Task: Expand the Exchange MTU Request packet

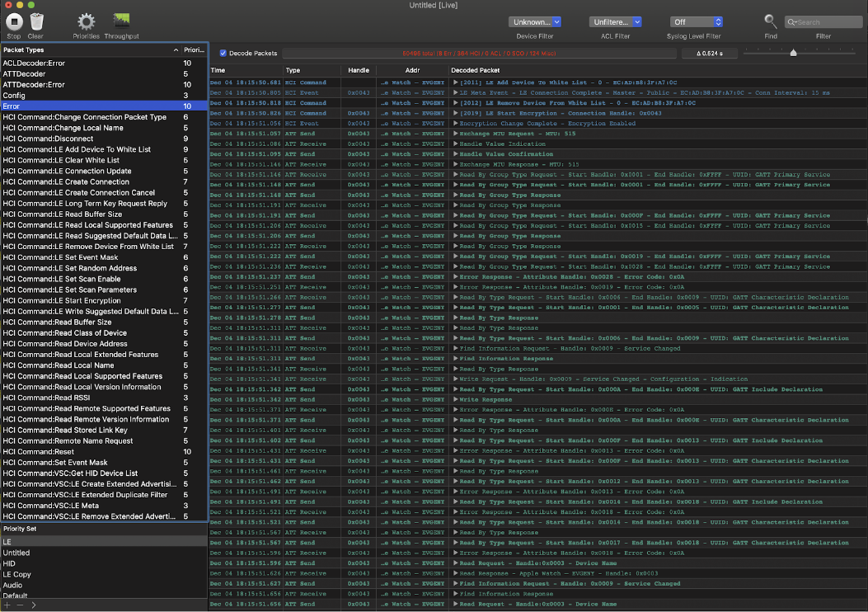Action: (x=456, y=134)
